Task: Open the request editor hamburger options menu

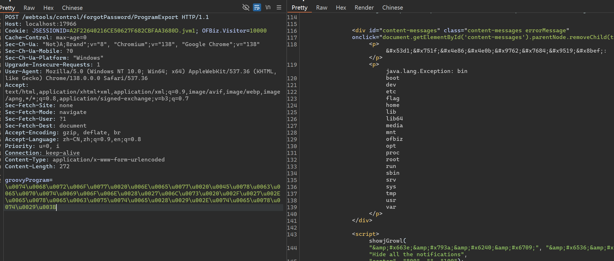Action: 279,7
